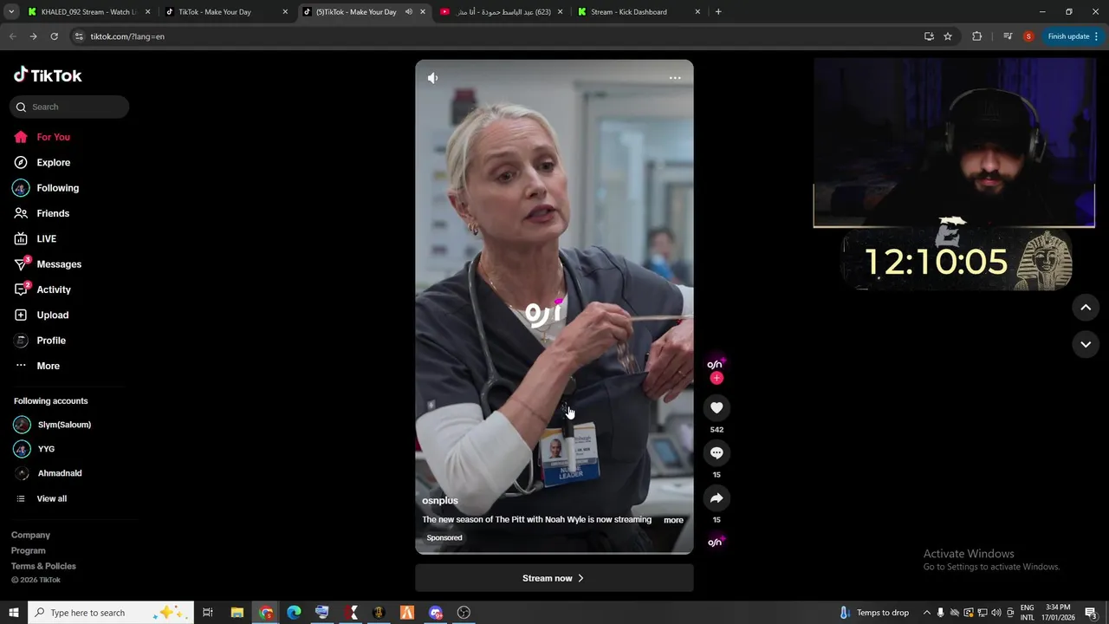Viewport: 1109px width, 624px height.
Task: Open the media control button
Action: [x=1008, y=36]
